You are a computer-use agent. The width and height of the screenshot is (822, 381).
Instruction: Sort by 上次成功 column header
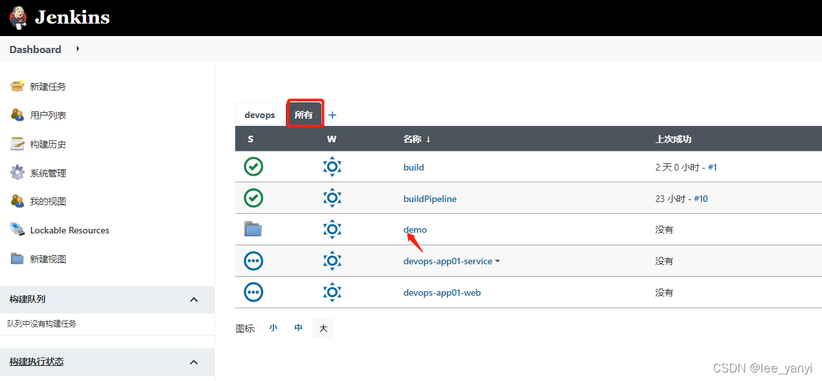click(673, 139)
